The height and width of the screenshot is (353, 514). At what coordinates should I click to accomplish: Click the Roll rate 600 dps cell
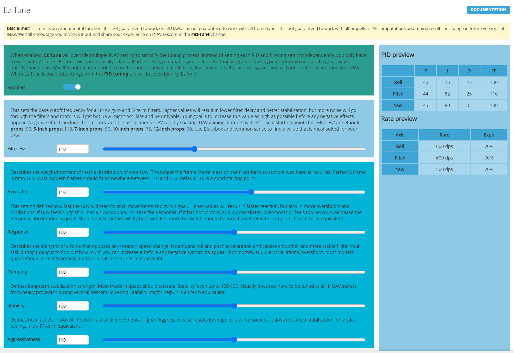pos(444,146)
